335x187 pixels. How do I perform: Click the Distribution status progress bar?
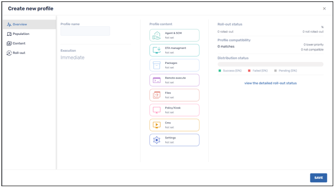pyautogui.click(x=270, y=64)
